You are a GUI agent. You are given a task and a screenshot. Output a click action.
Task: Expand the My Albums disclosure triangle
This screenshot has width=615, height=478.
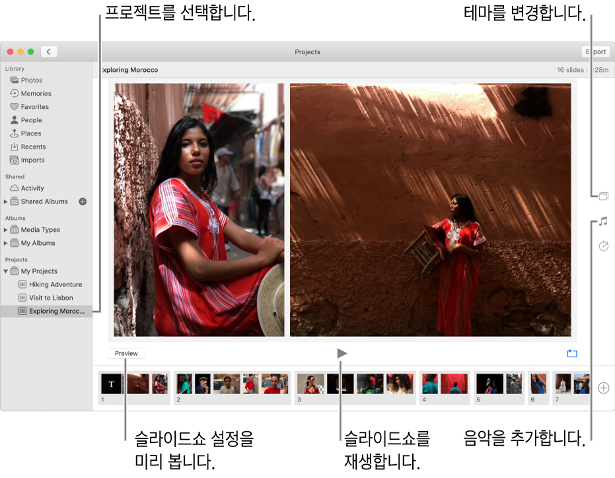tap(5, 243)
